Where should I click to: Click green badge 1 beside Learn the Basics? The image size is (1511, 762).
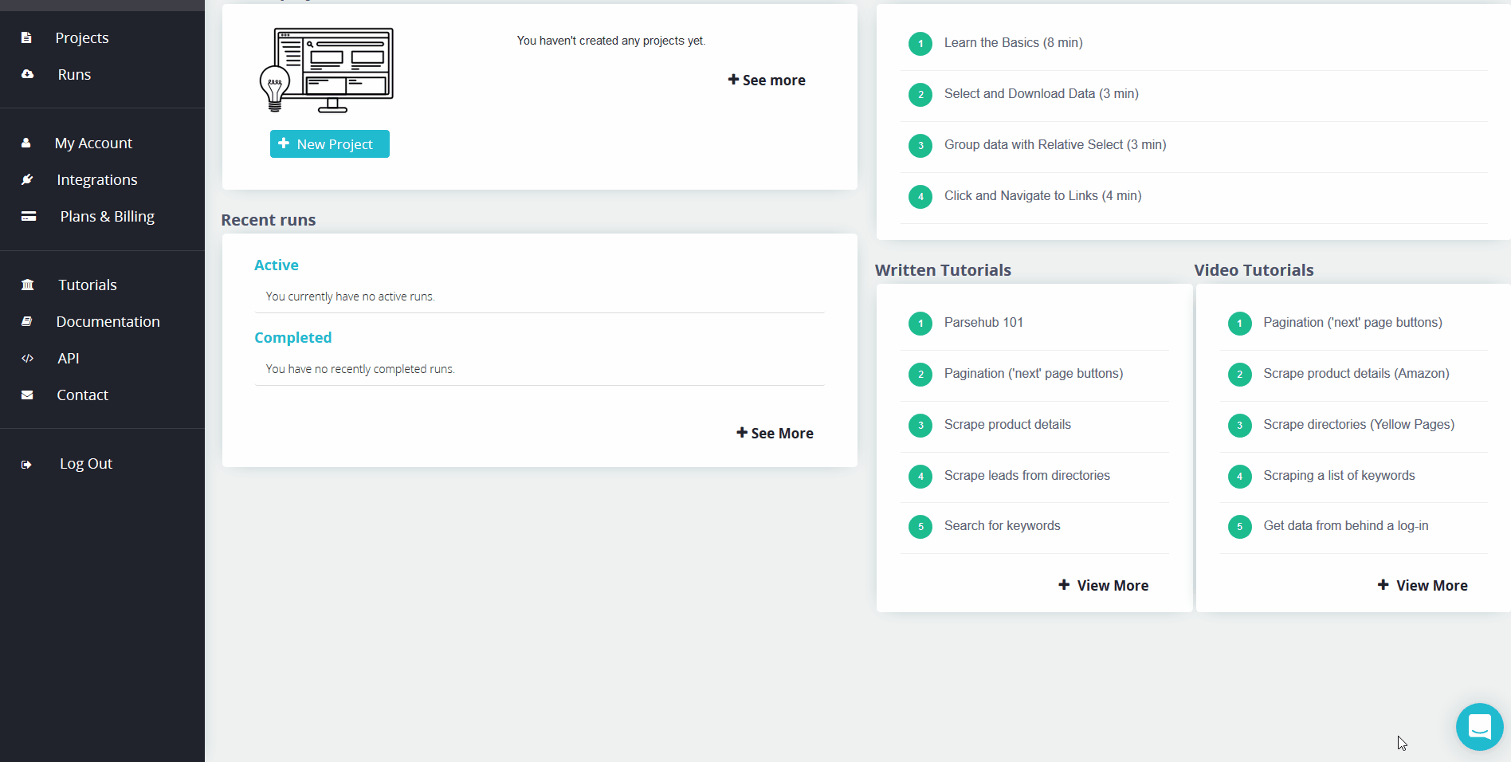point(920,43)
